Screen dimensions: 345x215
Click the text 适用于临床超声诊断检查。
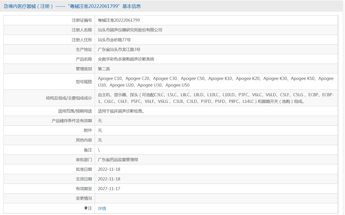click(122, 111)
